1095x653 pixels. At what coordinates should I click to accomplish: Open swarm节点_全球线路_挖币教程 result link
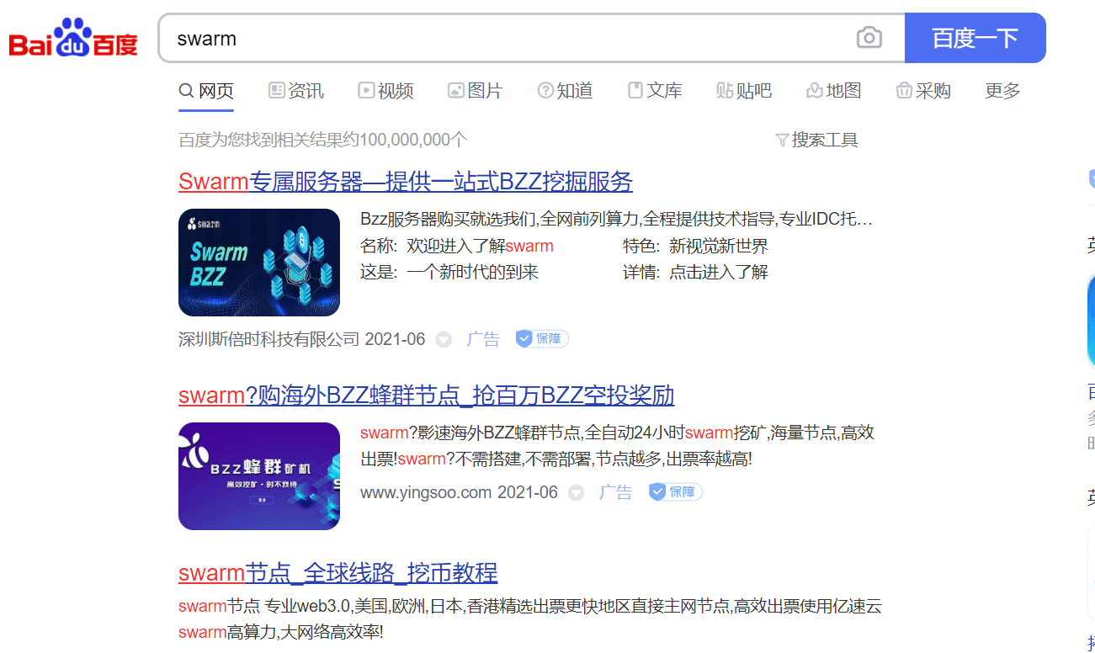pyautogui.click(x=338, y=573)
